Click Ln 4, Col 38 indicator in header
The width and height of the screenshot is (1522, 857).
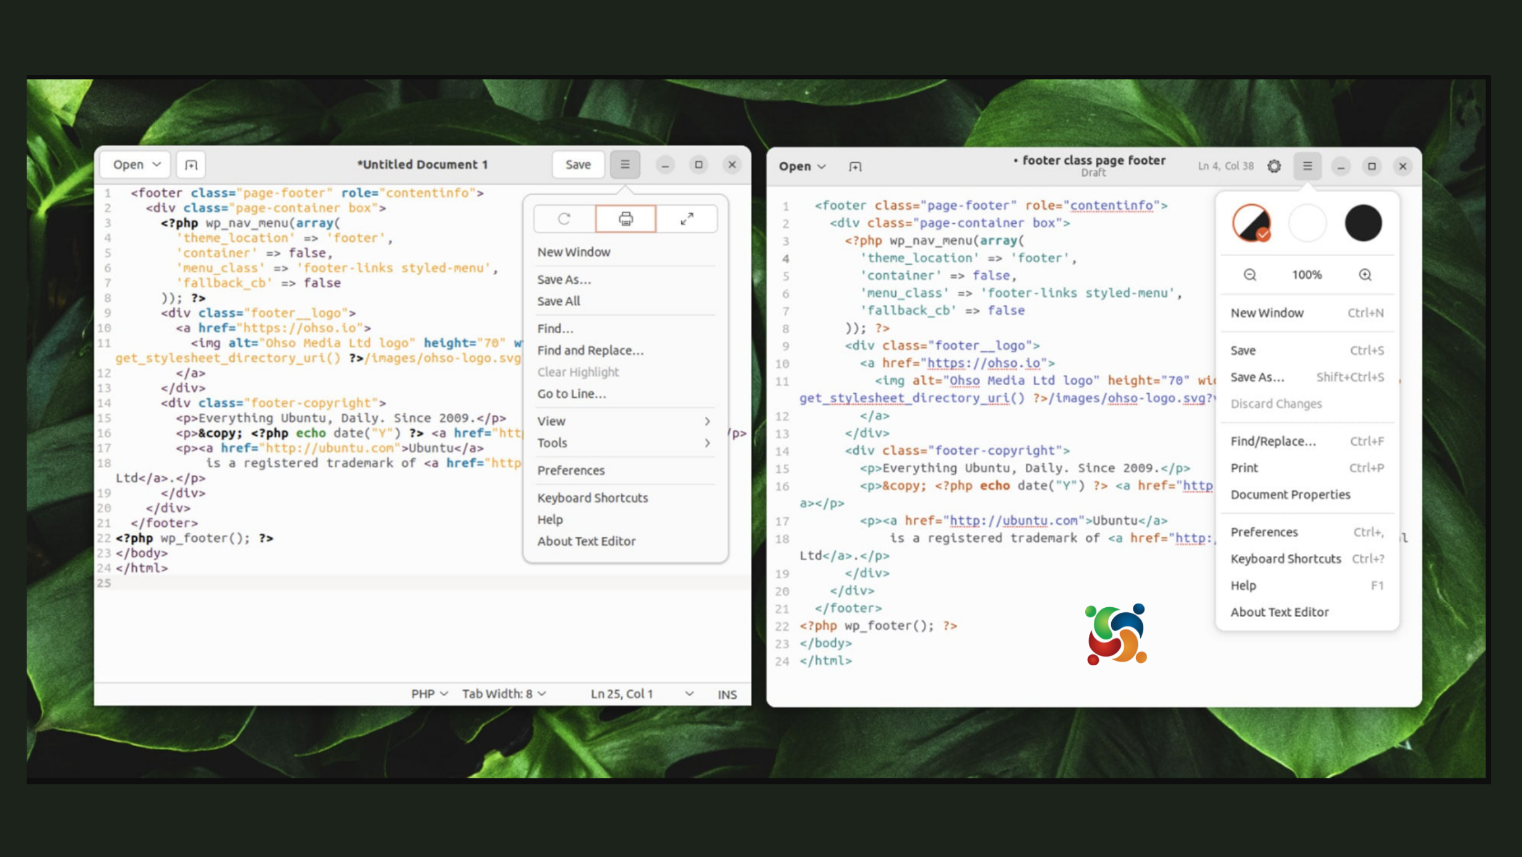pos(1226,166)
